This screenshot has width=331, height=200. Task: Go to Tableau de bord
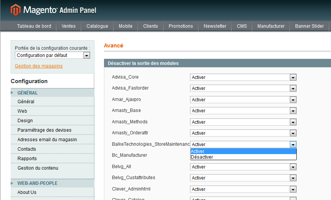34,26
